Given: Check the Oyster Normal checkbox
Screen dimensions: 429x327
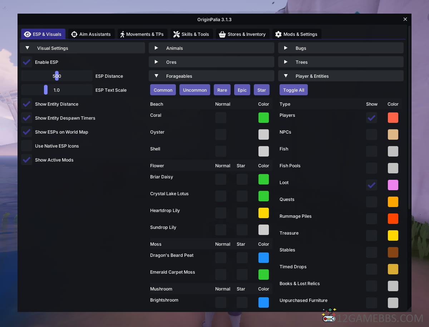Looking at the screenshot, I should pyautogui.click(x=221, y=134).
